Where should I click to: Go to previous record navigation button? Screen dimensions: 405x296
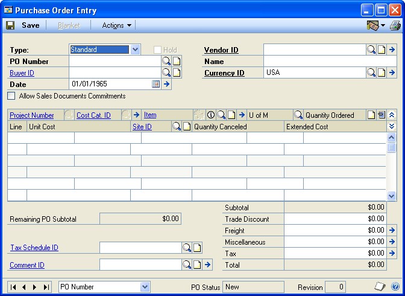coord(24,287)
